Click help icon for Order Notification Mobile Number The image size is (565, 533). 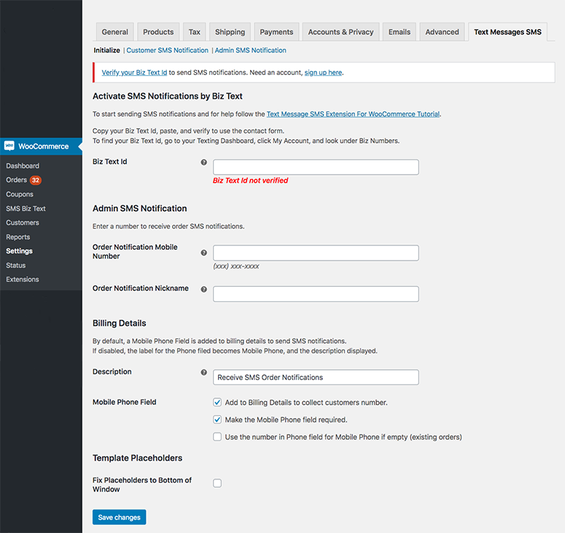point(204,253)
